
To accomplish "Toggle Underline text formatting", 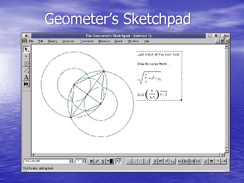I will tap(103, 161).
